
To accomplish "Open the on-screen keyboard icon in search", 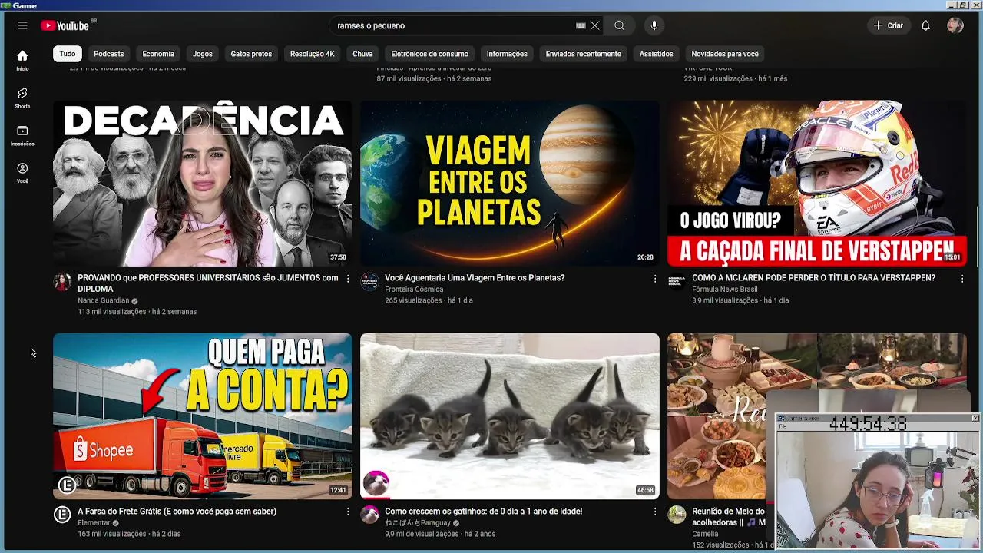I will tap(581, 25).
